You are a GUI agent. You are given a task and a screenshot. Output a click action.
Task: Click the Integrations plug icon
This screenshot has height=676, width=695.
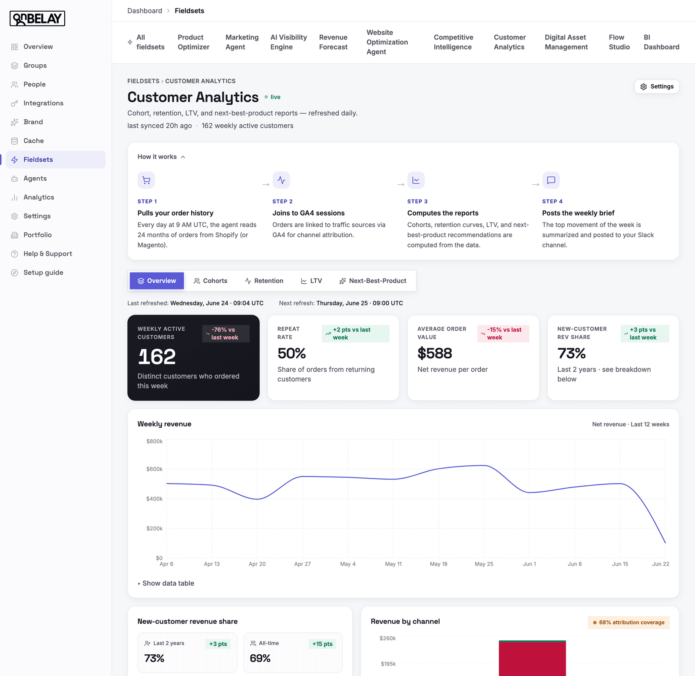[x=14, y=103]
